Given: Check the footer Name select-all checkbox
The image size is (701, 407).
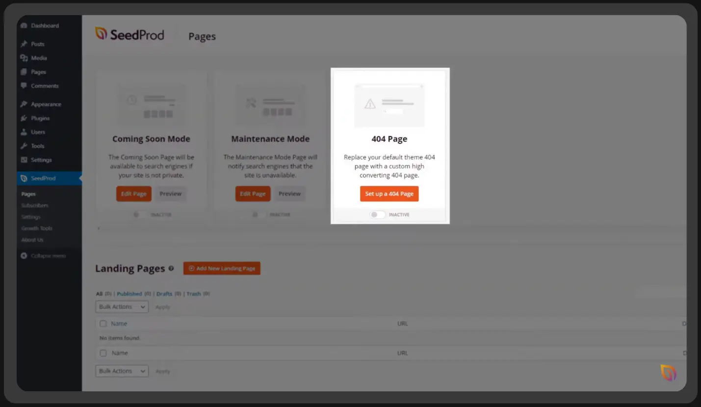Looking at the screenshot, I should [x=103, y=353].
